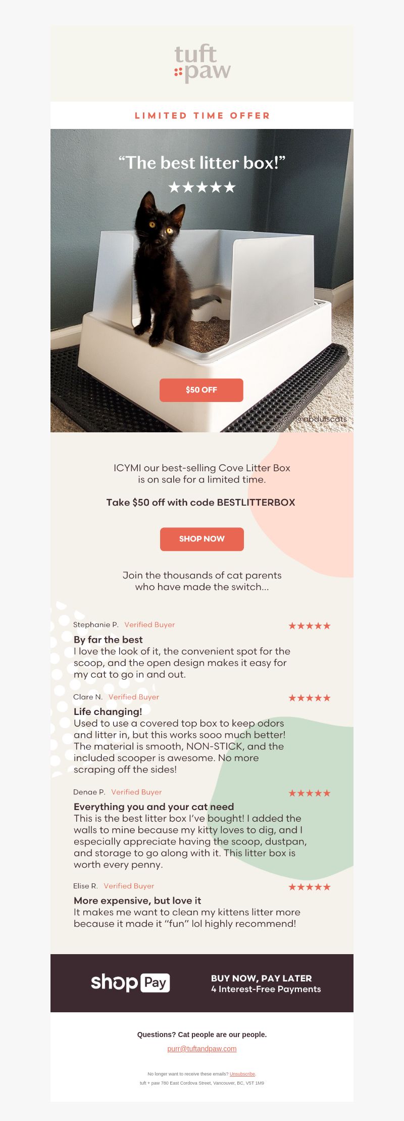This screenshot has width=404, height=1121.
Task: Click the LIMITED TIME OFFER banner text
Action: click(x=202, y=115)
